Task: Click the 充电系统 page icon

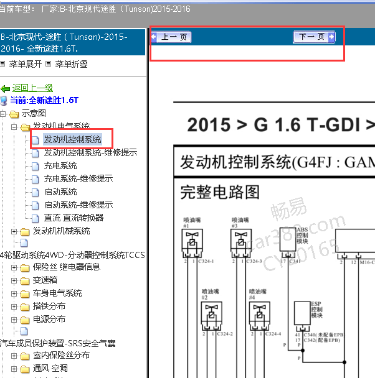Action: (36, 166)
